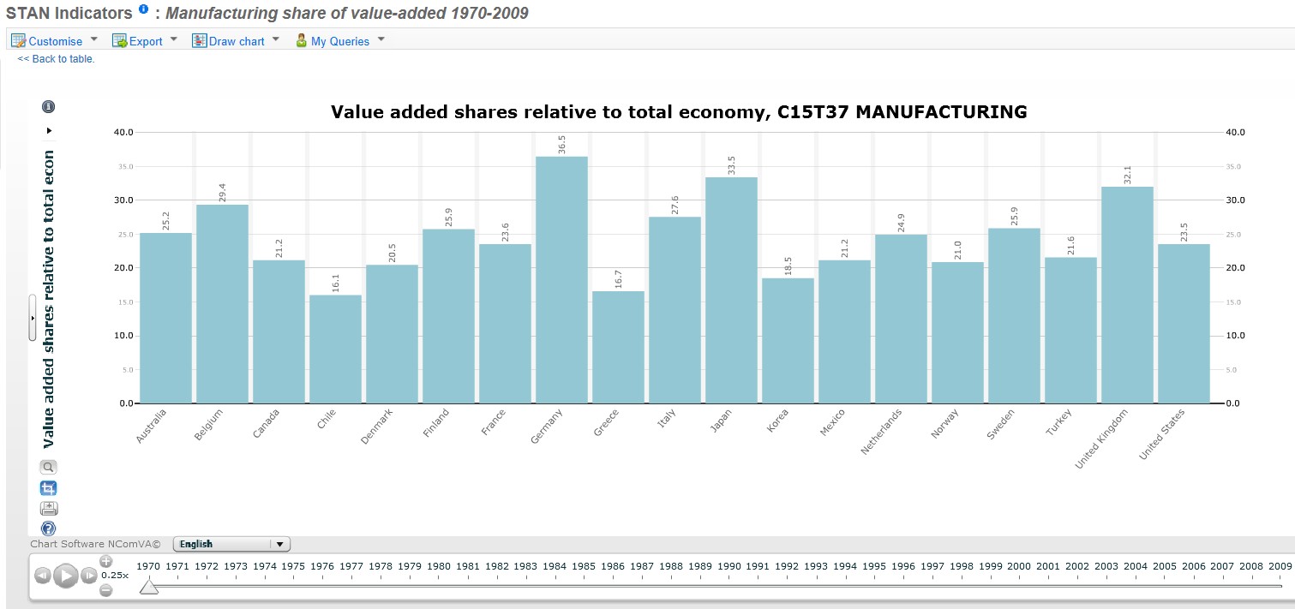Viewport: 1295px width, 609px height.
Task: Decrease playback speed with minus button
Action: pyautogui.click(x=105, y=590)
